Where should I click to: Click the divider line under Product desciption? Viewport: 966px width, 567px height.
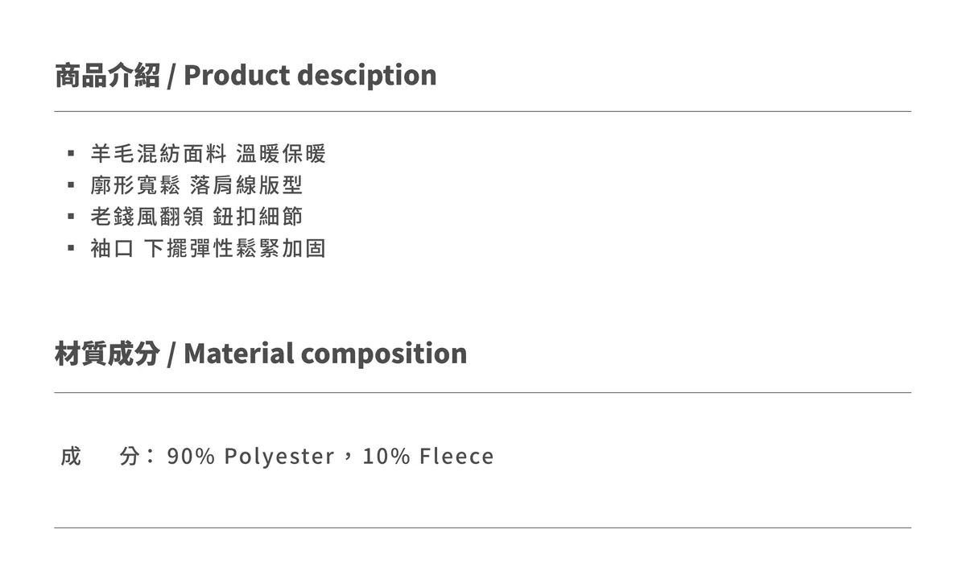coord(483,111)
